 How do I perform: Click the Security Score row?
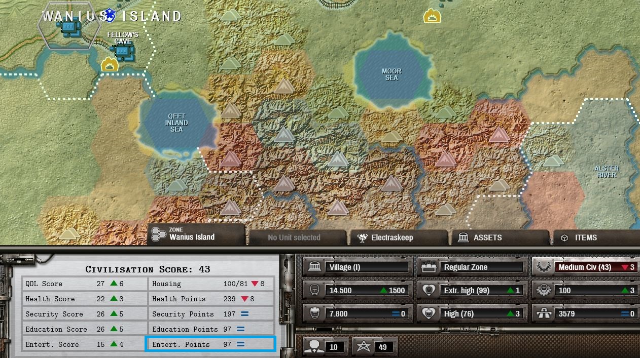coord(84,314)
